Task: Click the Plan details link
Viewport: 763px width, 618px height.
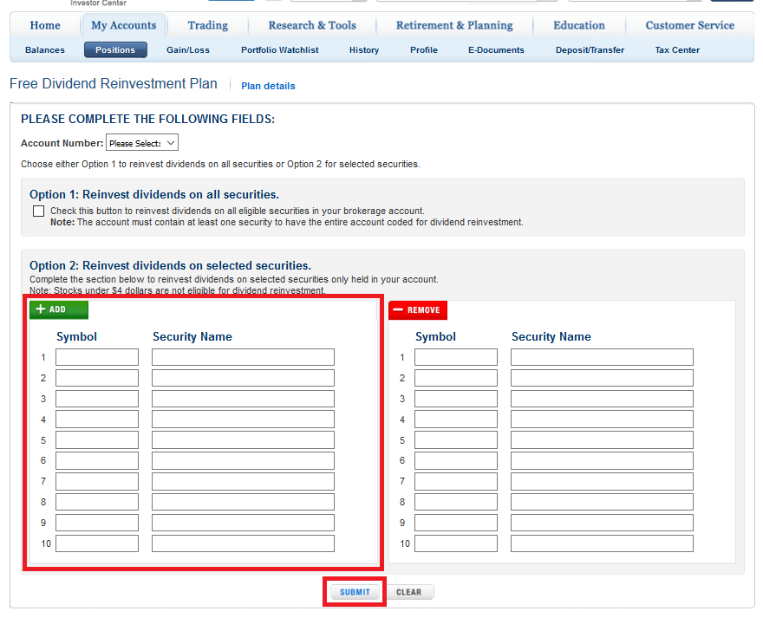Action: point(268,87)
